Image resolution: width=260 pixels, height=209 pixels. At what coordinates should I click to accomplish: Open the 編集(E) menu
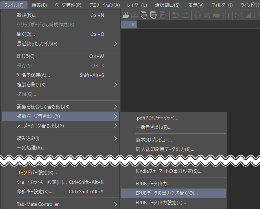39,5
